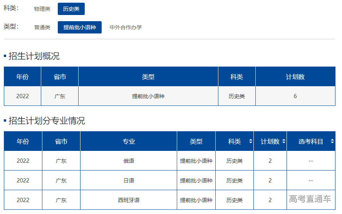Select the 历史类 subject category button
Viewport: 342px width, 214px height.
pos(71,9)
